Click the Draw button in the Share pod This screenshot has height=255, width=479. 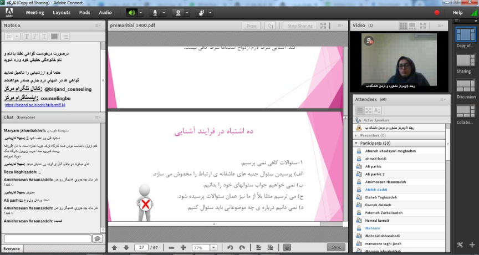point(251,26)
